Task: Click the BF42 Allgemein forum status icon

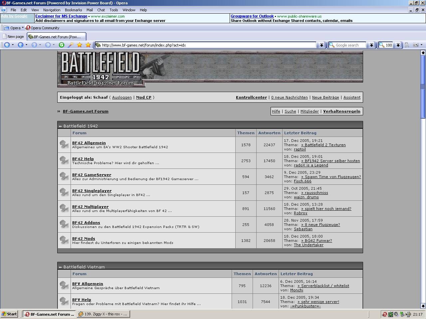Action: (x=64, y=145)
